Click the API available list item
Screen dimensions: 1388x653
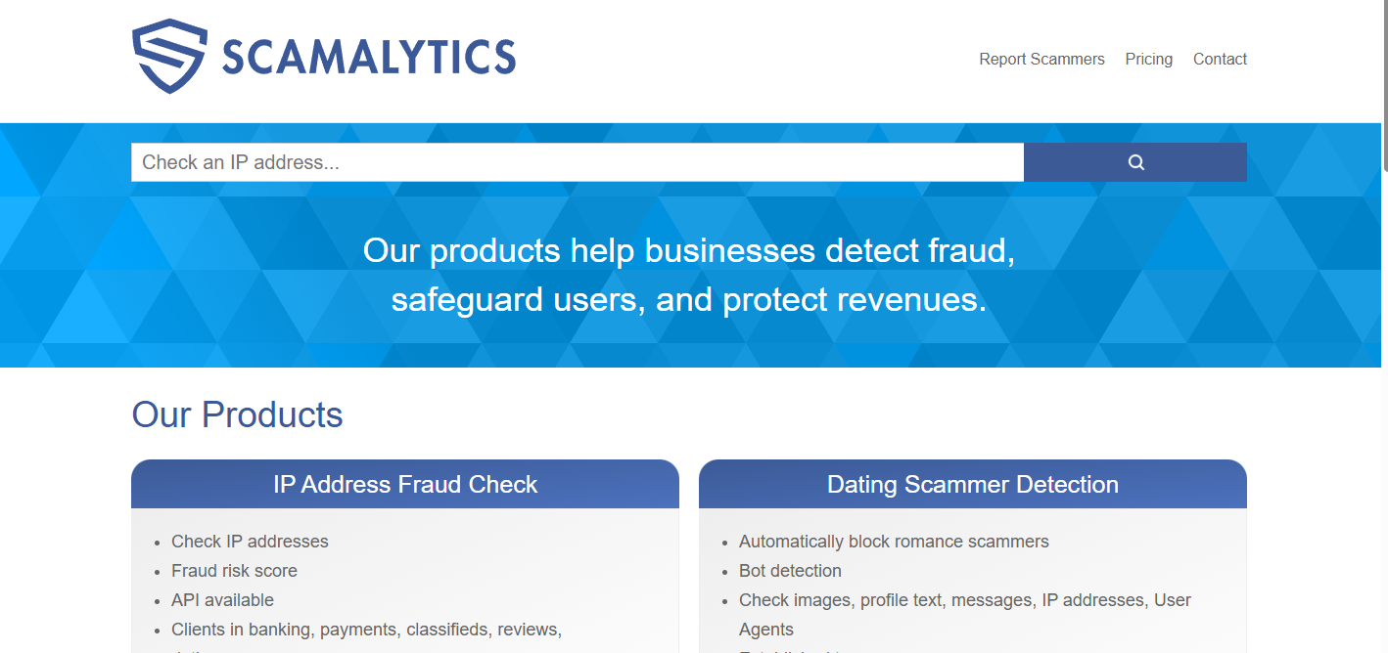[x=222, y=600]
